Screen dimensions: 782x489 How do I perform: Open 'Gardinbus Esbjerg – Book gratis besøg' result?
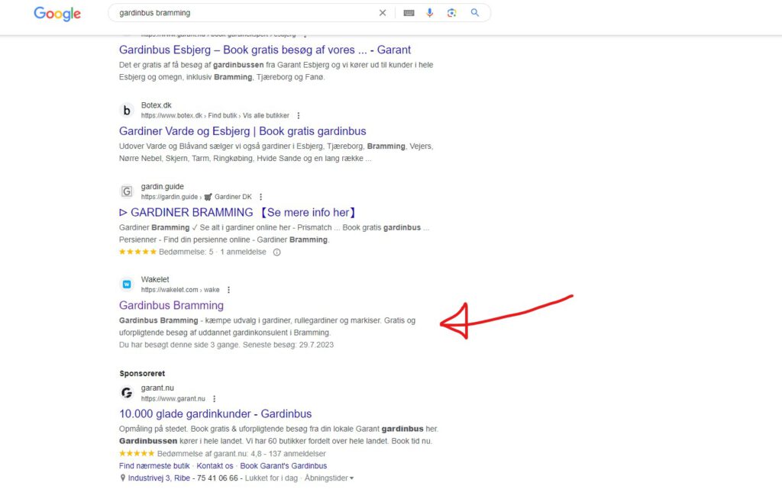click(x=265, y=50)
